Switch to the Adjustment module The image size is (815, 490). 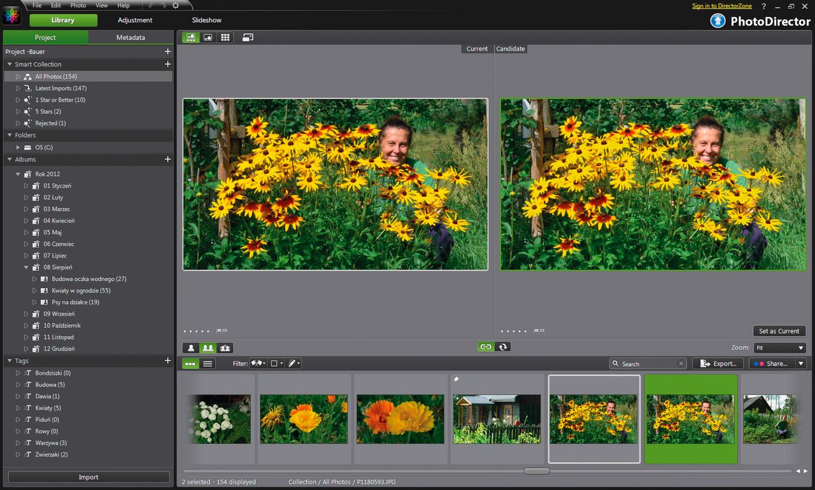[135, 20]
